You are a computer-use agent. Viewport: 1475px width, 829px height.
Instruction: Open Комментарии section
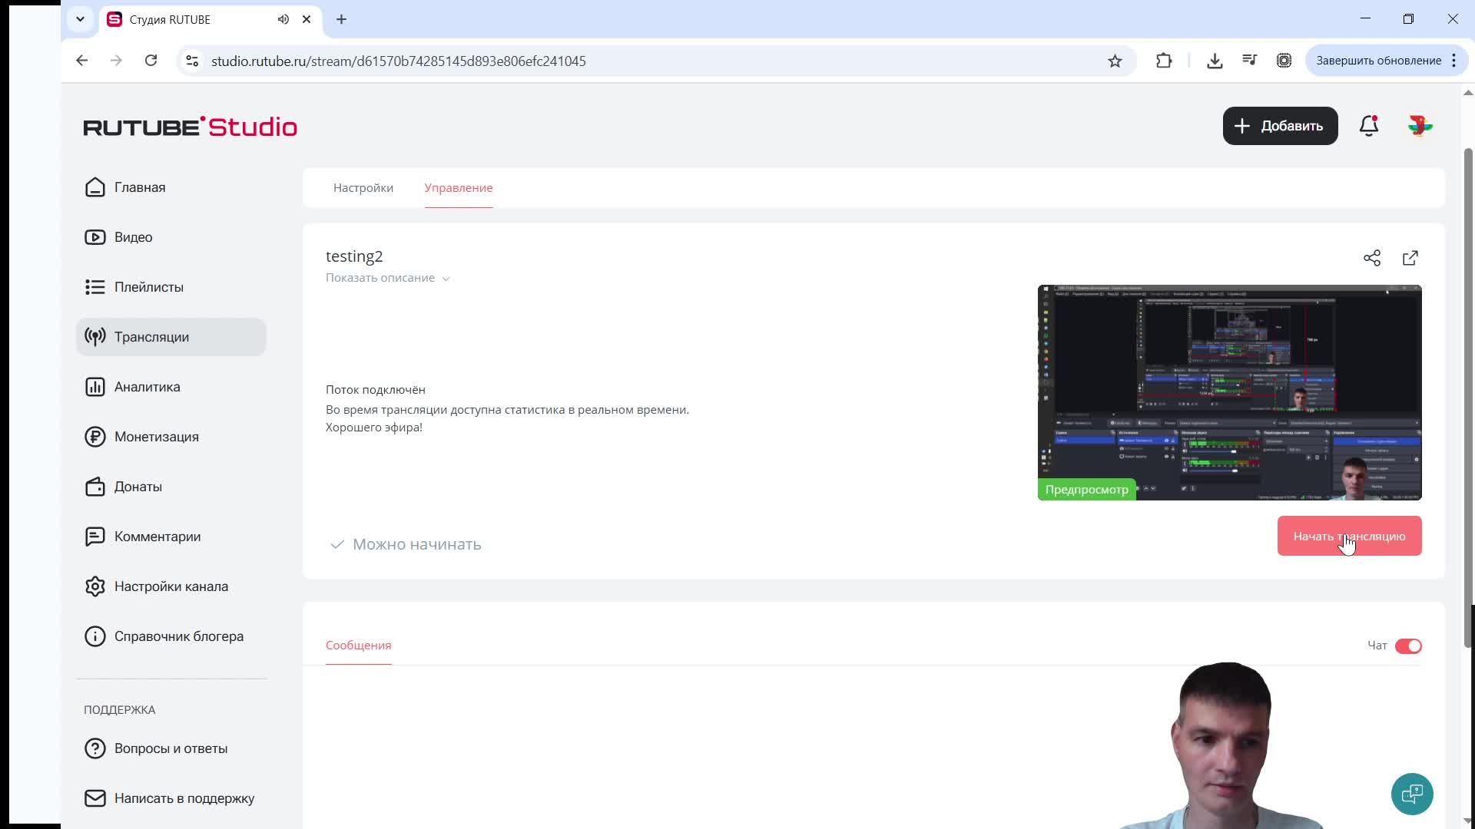click(171, 537)
